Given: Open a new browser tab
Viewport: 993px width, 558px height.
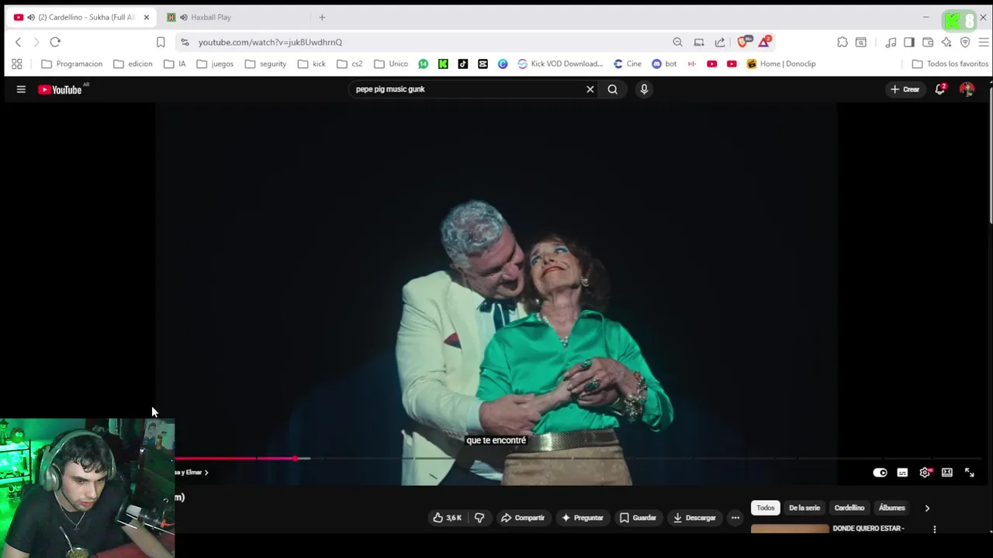Looking at the screenshot, I should pos(322,17).
